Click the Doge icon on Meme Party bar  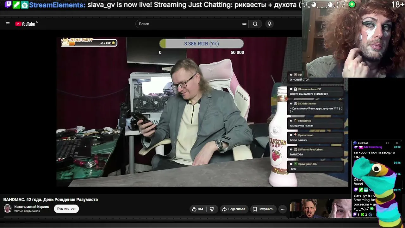(x=65, y=42)
